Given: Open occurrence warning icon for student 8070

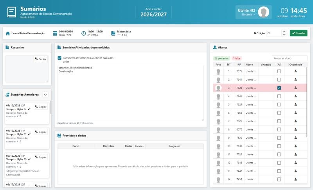Looking at the screenshot, I should [x=296, y=129].
